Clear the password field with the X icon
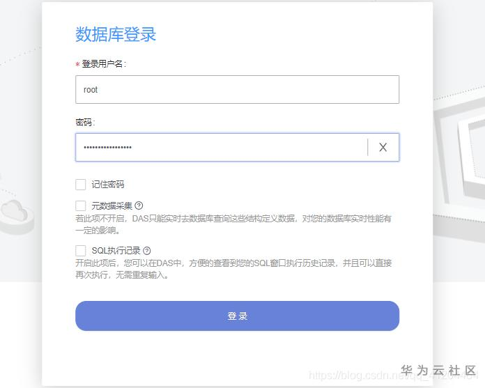Viewport: 485px width, 388px height. coord(383,147)
